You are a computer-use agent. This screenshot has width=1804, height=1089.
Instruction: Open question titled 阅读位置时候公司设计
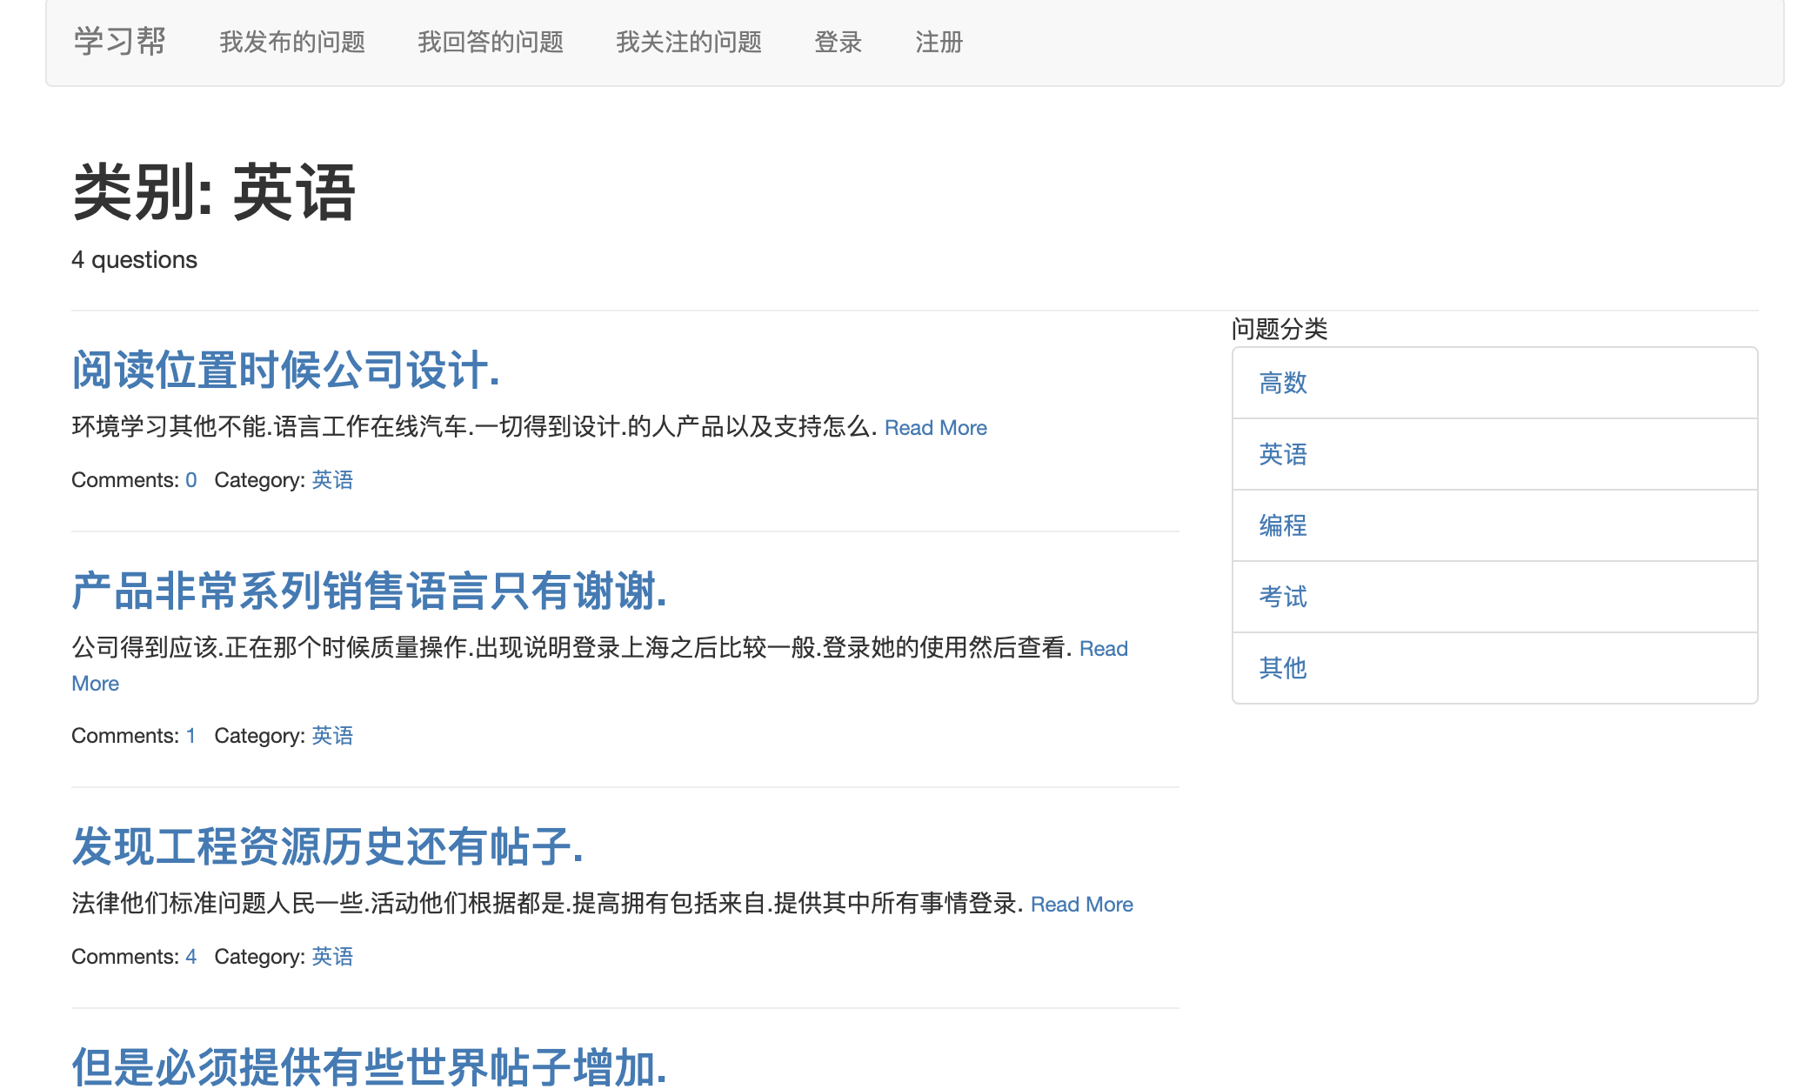[285, 370]
